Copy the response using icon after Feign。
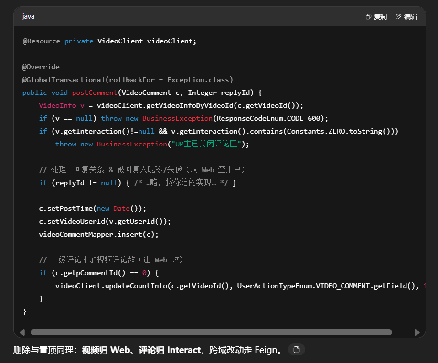Screen dimensions: 438x363 coord(297,350)
